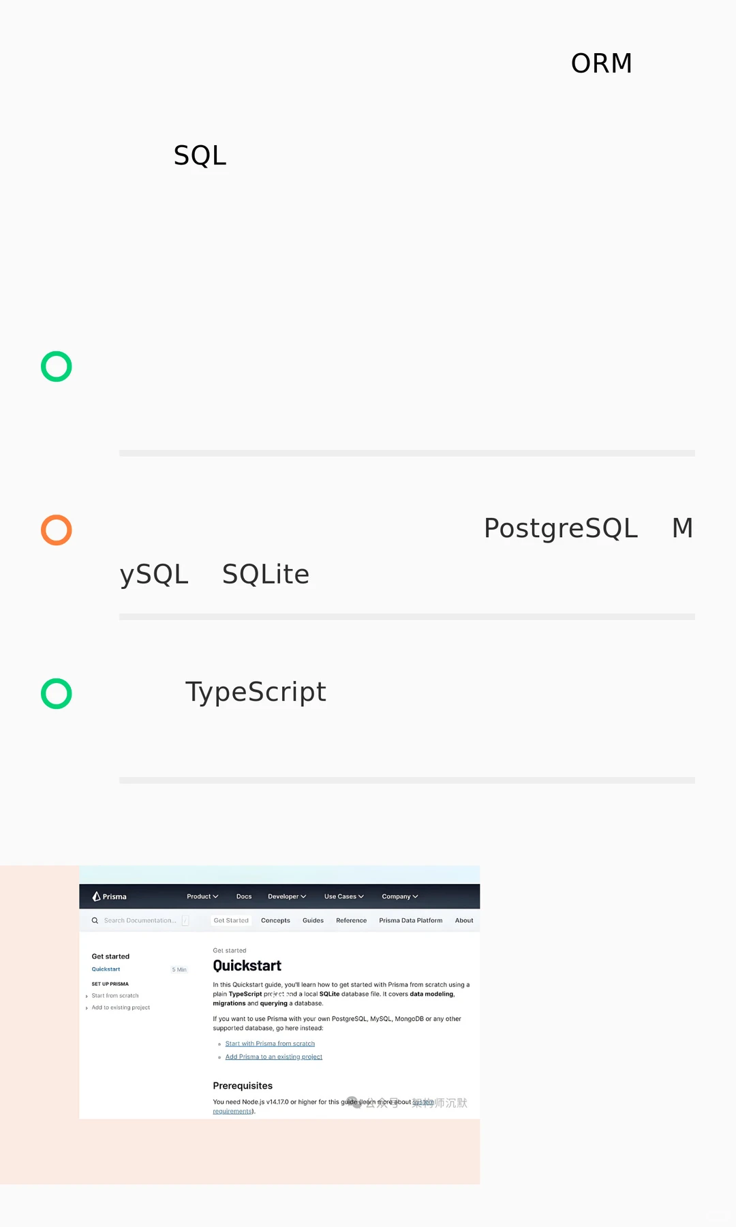Open the Docs menu item
The image size is (736, 1227).
244,896
